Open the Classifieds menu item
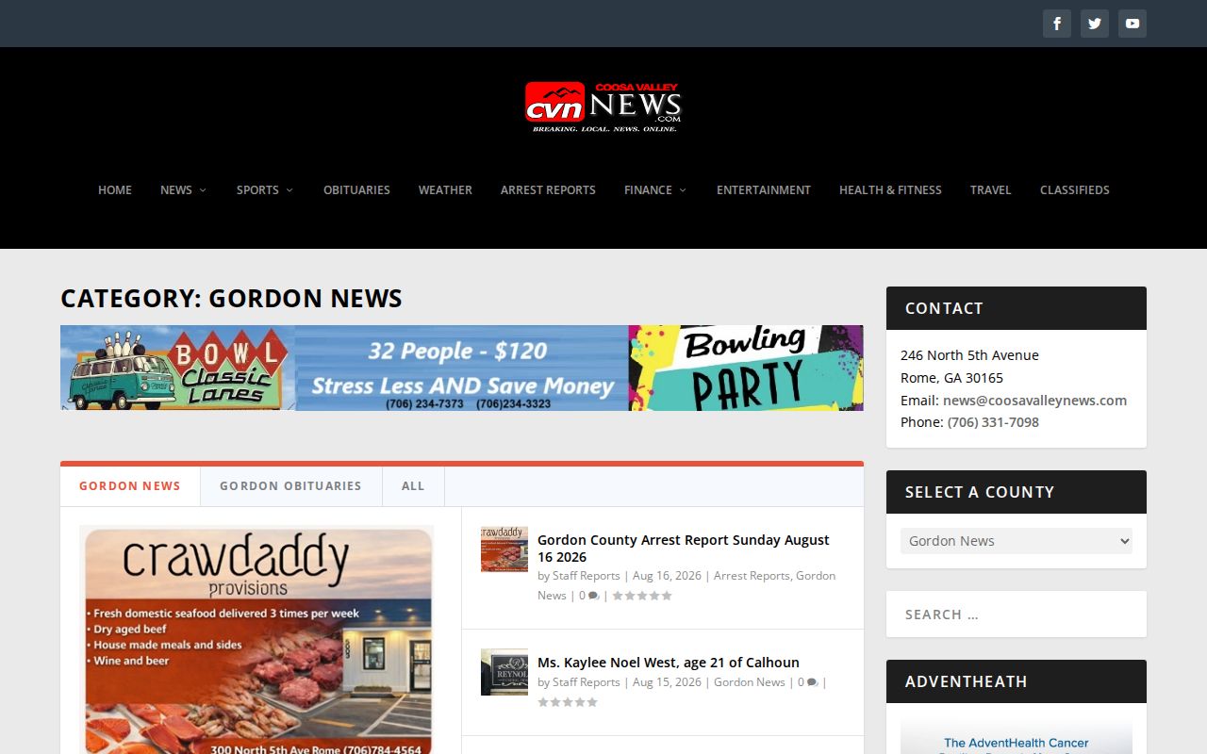This screenshot has width=1207, height=754. click(1075, 189)
